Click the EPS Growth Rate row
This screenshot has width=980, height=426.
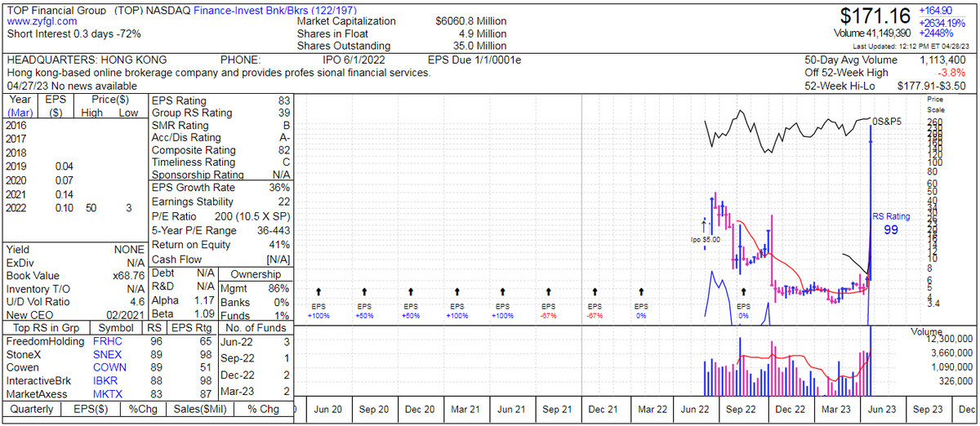(220, 188)
